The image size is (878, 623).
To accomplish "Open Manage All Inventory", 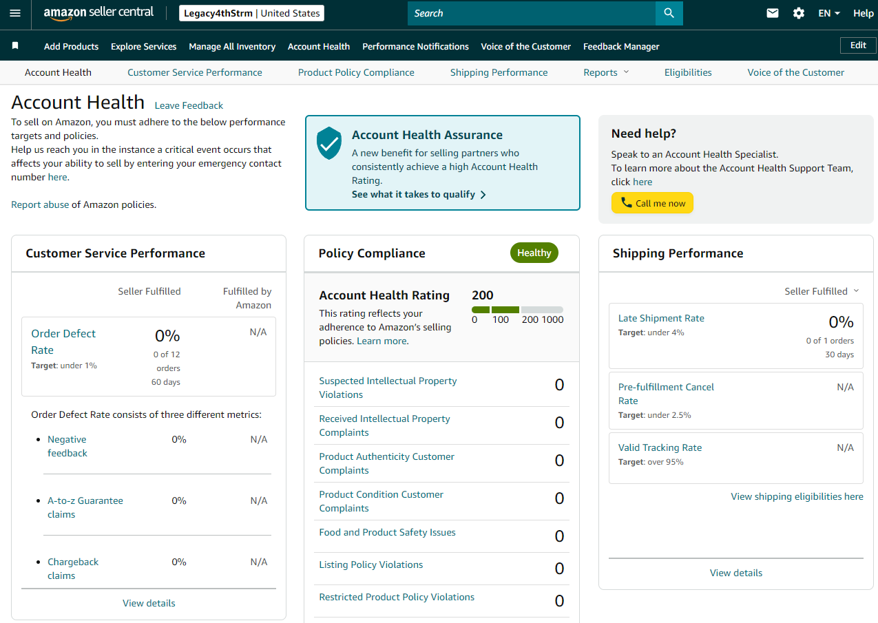I will click(x=232, y=46).
